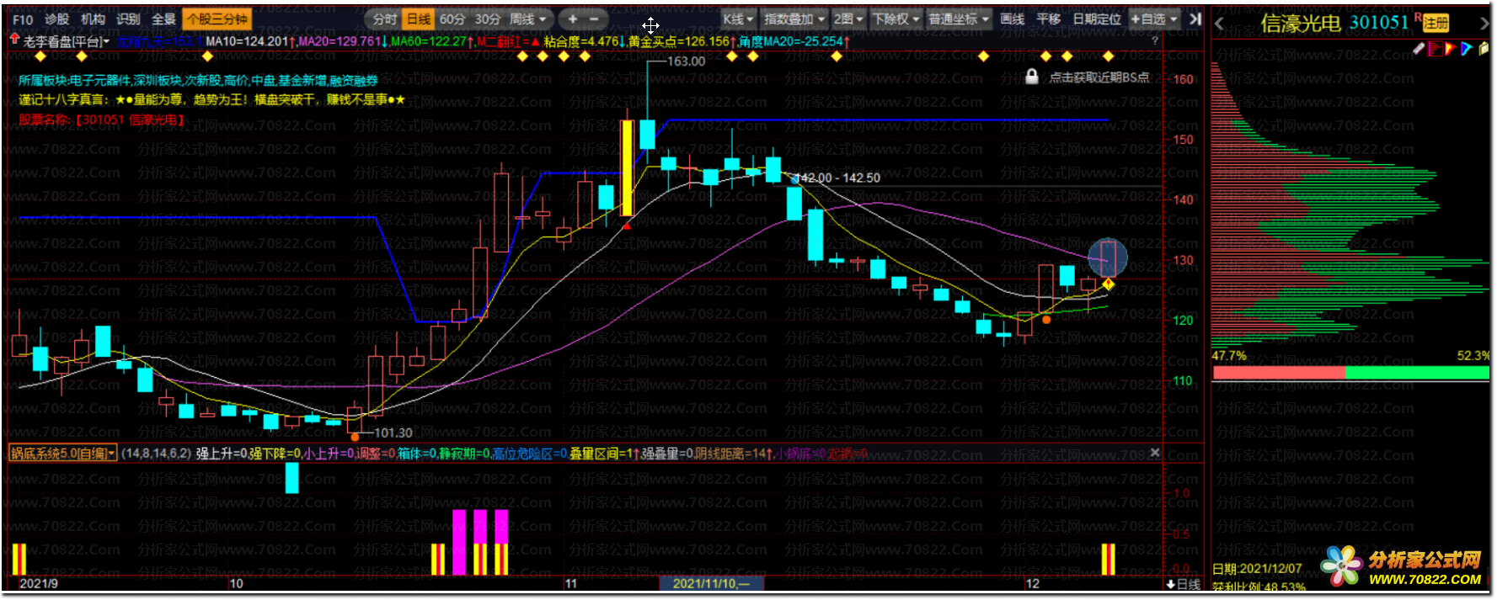This screenshot has width=1497, height=600.
Task: Open the K线 chart type dropdown
Action: click(x=739, y=19)
